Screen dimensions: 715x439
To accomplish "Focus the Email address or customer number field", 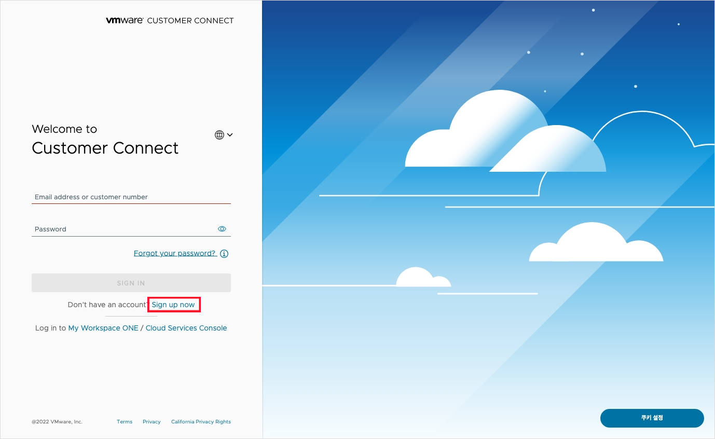I will click(x=131, y=197).
